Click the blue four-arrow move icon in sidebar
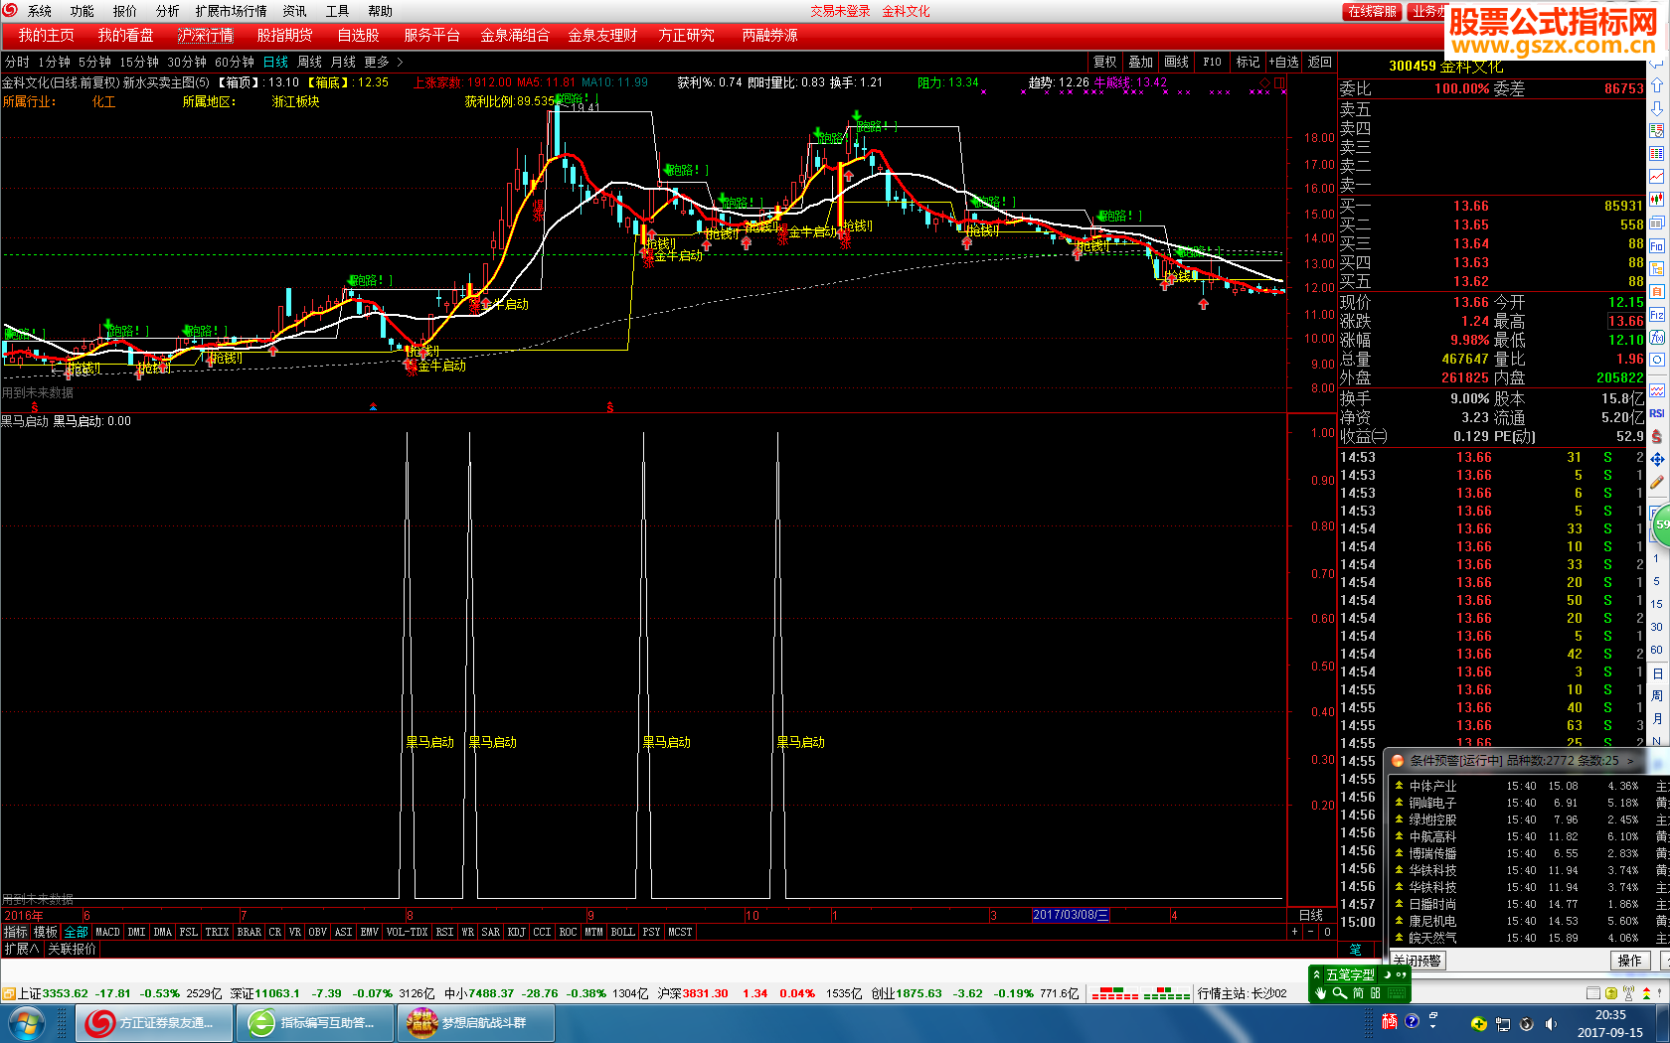Screen dimensions: 1670x1043 click(x=1657, y=460)
